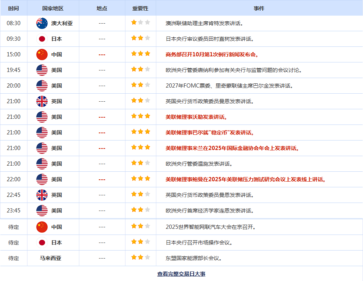The height and width of the screenshot is (281, 363).
Task: Click the US flag in the 23:45 row
Action: 42,211
